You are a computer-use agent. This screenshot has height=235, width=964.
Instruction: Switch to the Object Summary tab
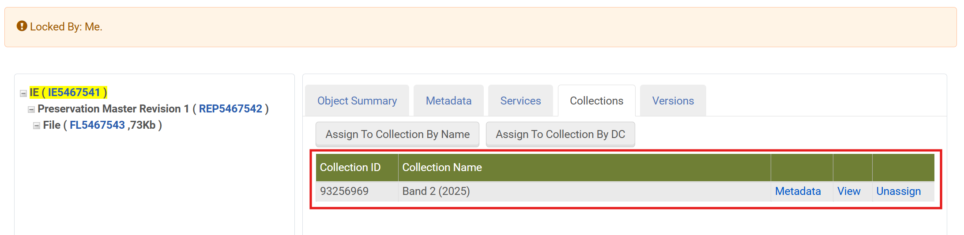(357, 101)
